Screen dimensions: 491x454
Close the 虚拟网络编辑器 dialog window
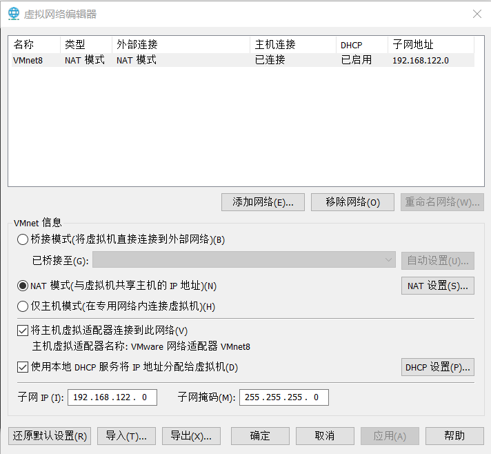pos(477,14)
